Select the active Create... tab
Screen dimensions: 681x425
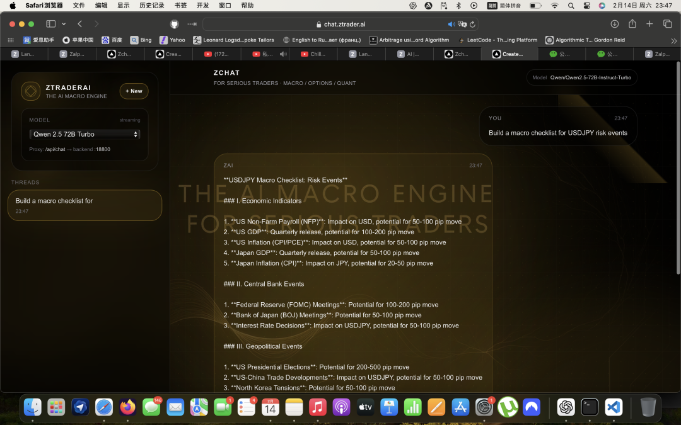[x=509, y=54]
